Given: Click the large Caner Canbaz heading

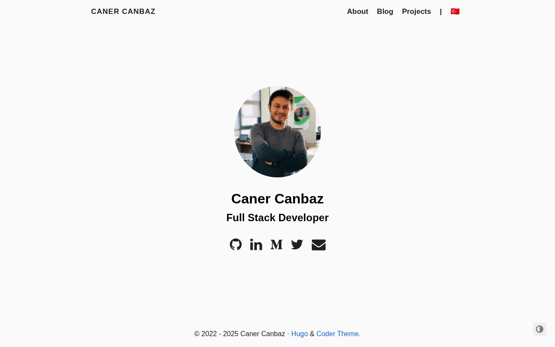Looking at the screenshot, I should pos(277,199).
